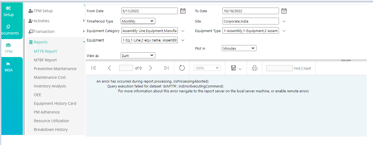Open the Setup module in sidebar
Image resolution: width=373 pixels, height=145 pixels.
pyautogui.click(x=8, y=11)
